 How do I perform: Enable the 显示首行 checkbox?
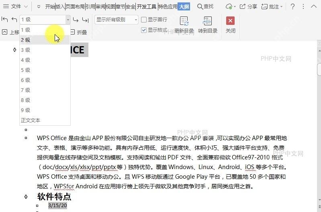144,20
